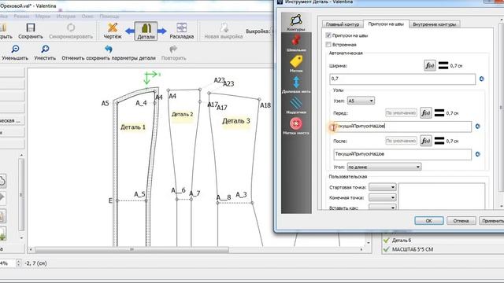
Task: Click the zoom percentage spinner arrows
Action: [x=18, y=263]
